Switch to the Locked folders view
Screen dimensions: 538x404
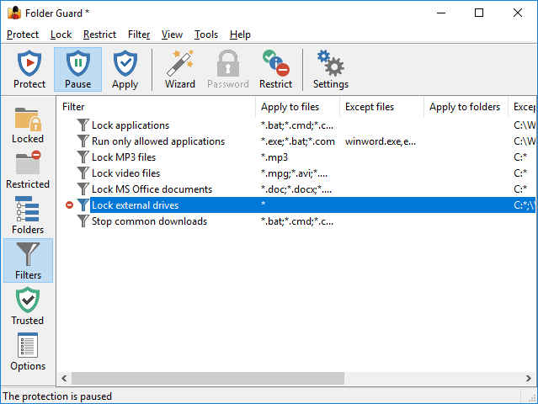pos(28,125)
